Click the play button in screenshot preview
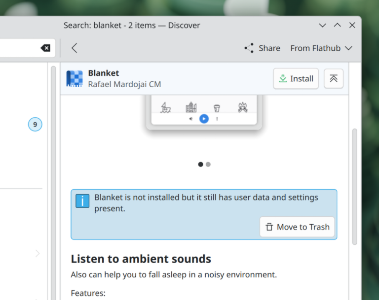 click(204, 119)
